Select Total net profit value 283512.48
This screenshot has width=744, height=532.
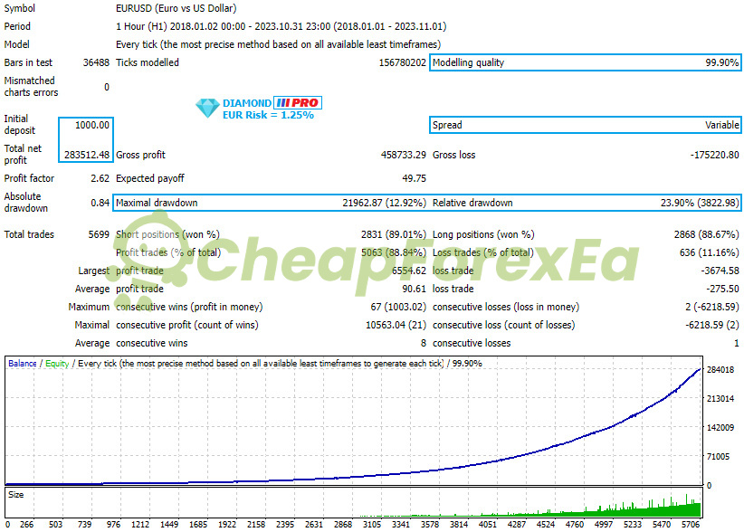tap(87, 155)
